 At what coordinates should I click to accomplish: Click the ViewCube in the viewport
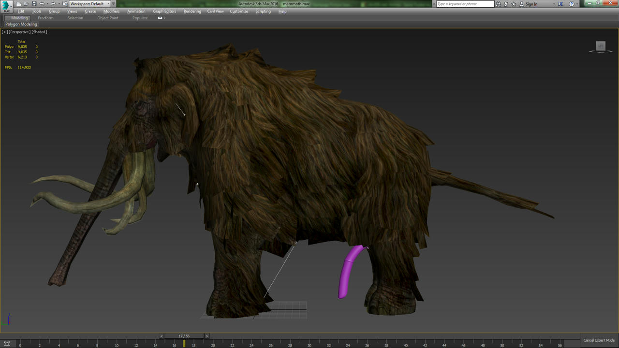(x=601, y=46)
